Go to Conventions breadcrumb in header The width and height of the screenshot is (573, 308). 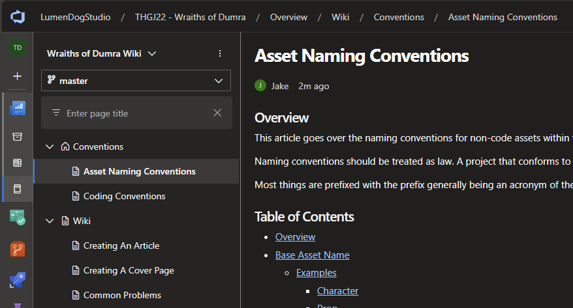point(399,17)
